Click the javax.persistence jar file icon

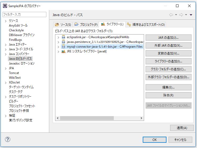tap(63, 42)
